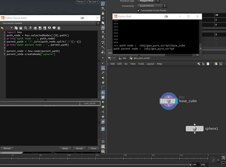Screen dimensions: 226x167
Task: Toggle the lock icon in viewport display toolbar
Action: (x=103, y=13)
